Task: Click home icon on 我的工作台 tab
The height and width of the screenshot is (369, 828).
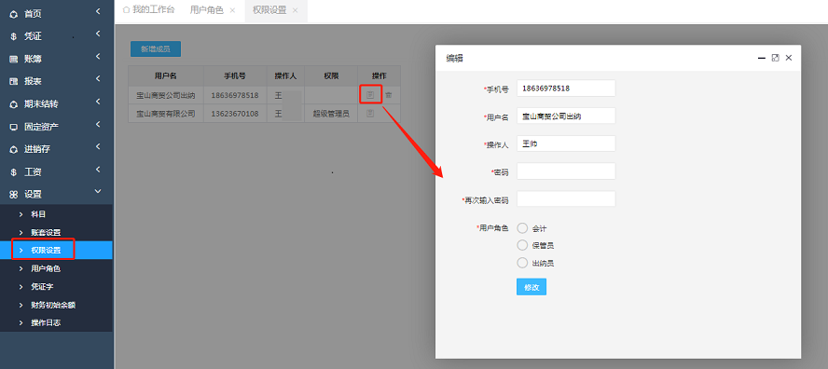Action: (126, 10)
